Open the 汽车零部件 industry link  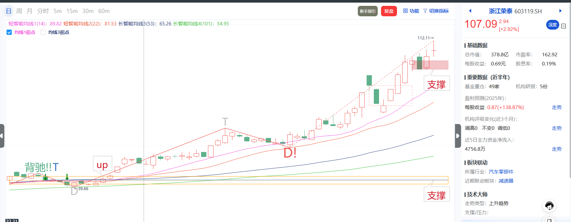pos(501,172)
